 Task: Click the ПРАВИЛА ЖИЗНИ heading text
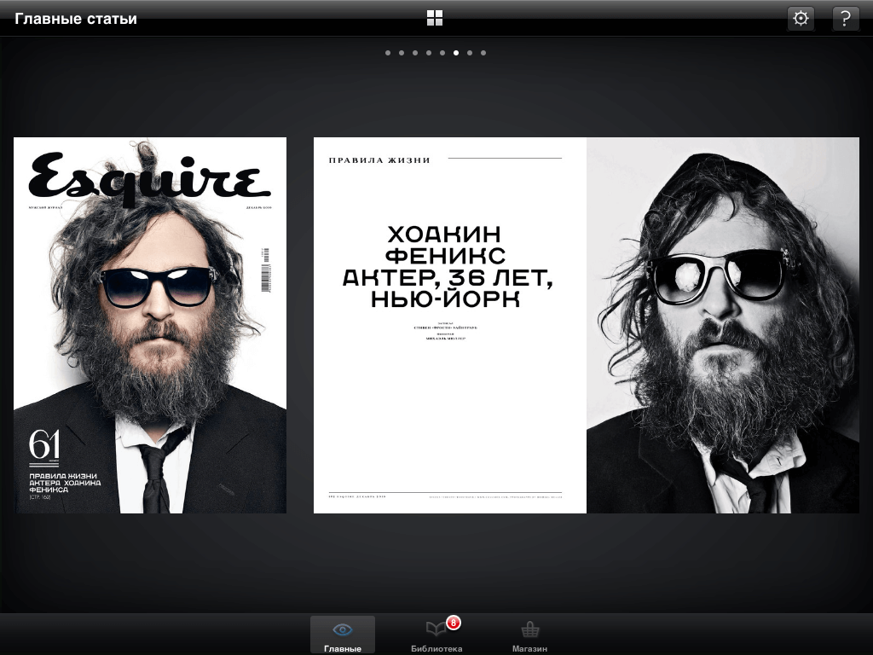coord(379,160)
